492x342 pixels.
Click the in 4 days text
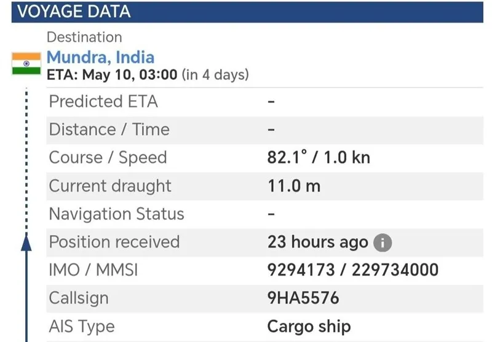[215, 75]
